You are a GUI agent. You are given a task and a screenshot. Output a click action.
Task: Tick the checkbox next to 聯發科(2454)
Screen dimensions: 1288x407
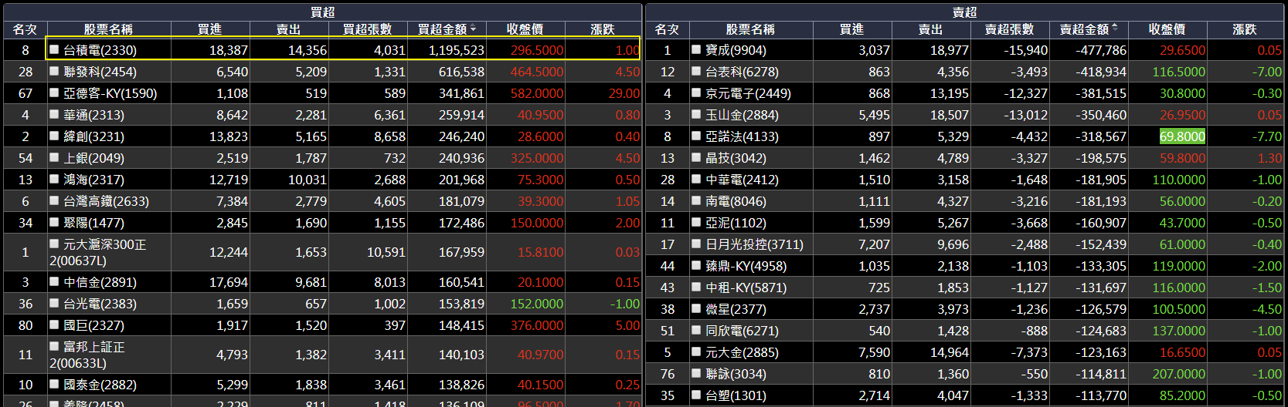coord(54,71)
